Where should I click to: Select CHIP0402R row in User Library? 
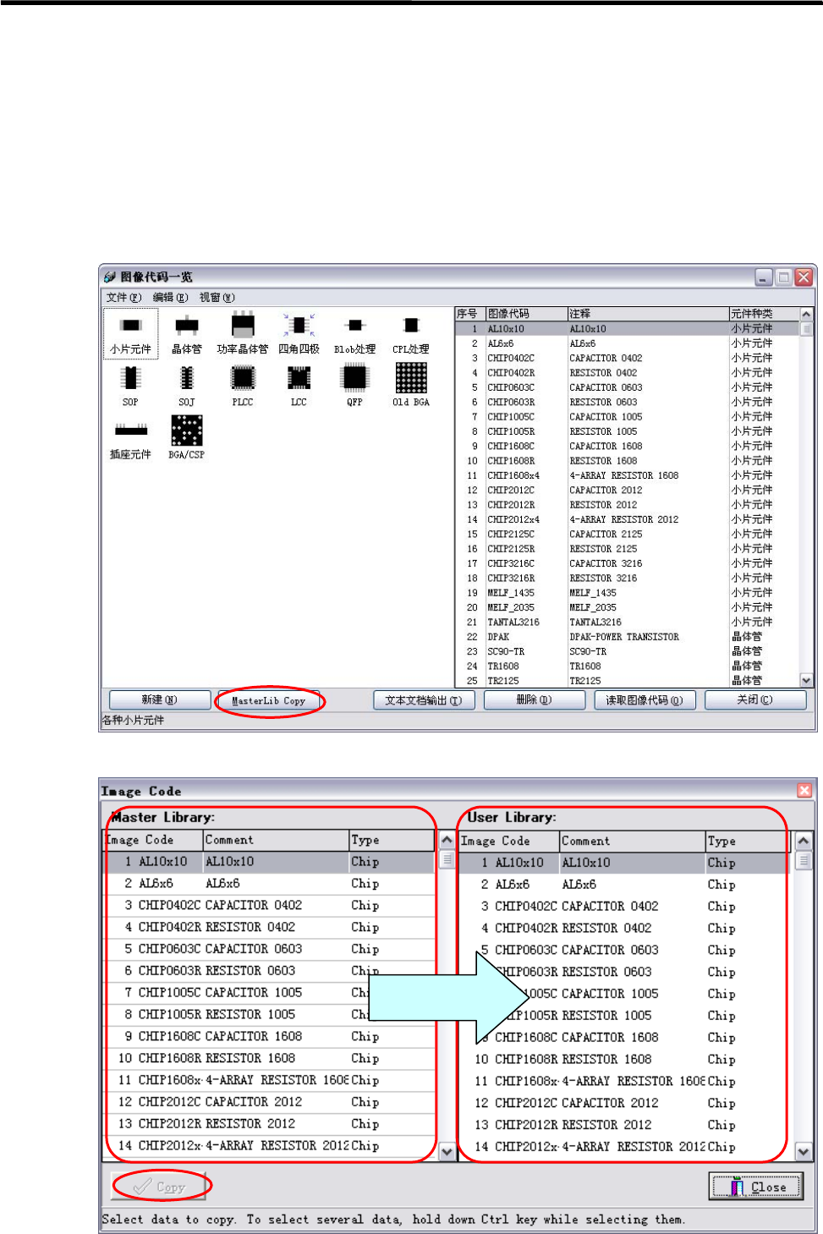624,928
